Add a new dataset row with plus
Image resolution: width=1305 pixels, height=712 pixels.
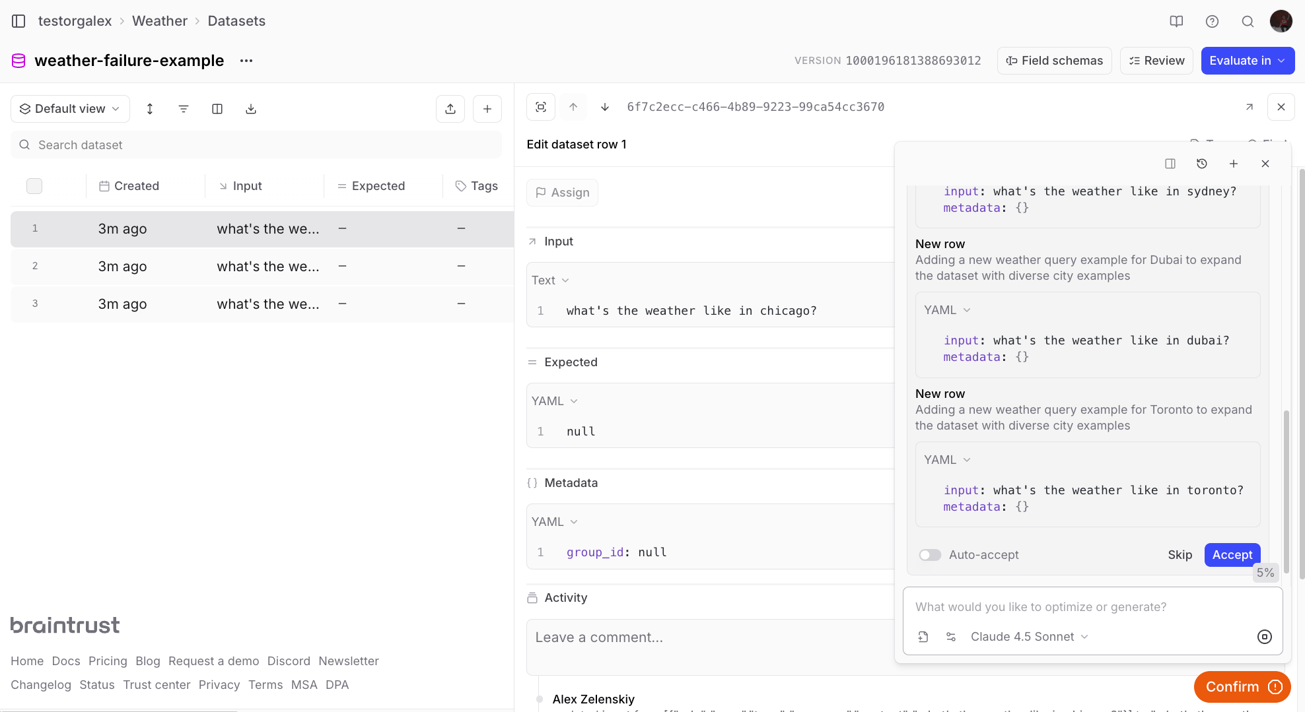pyautogui.click(x=487, y=109)
